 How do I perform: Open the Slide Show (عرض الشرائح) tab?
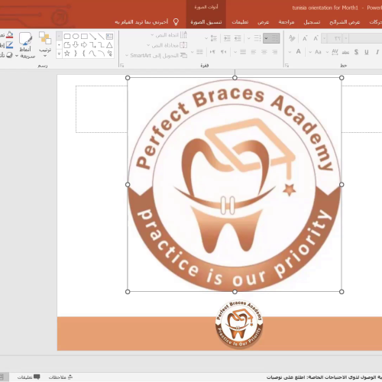click(x=345, y=22)
